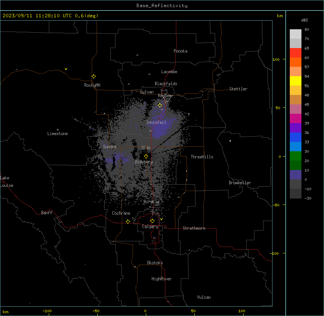This screenshot has height=316, width=324.
Task: Click the yellow V marker beside Calgary diamond
Action: (161, 219)
